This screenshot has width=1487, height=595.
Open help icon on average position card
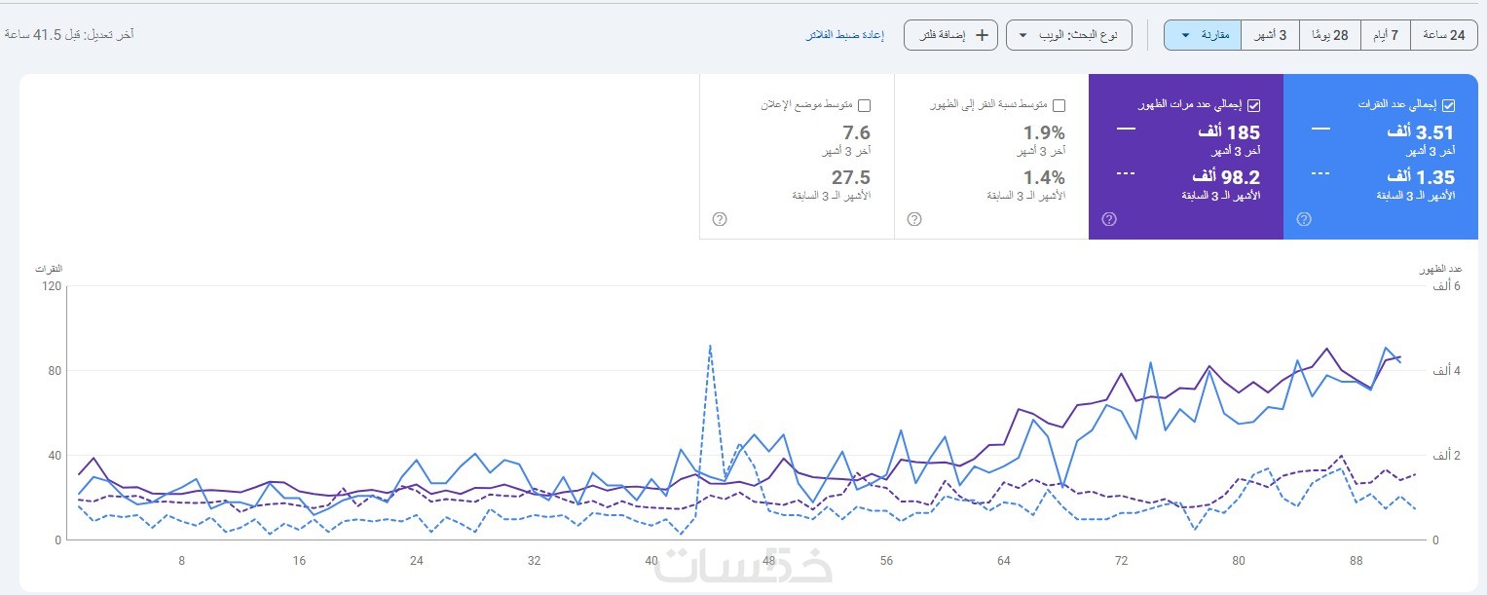(720, 219)
